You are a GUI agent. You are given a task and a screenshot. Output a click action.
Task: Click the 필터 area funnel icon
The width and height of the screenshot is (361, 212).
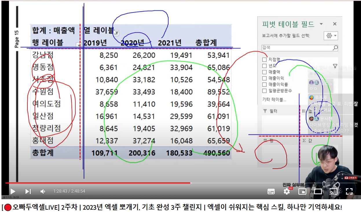(x=265, y=111)
